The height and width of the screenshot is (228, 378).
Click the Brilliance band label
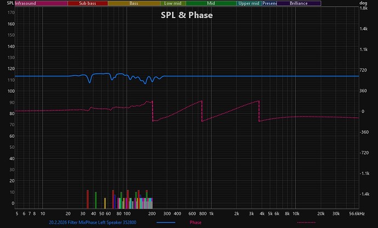[x=299, y=3]
